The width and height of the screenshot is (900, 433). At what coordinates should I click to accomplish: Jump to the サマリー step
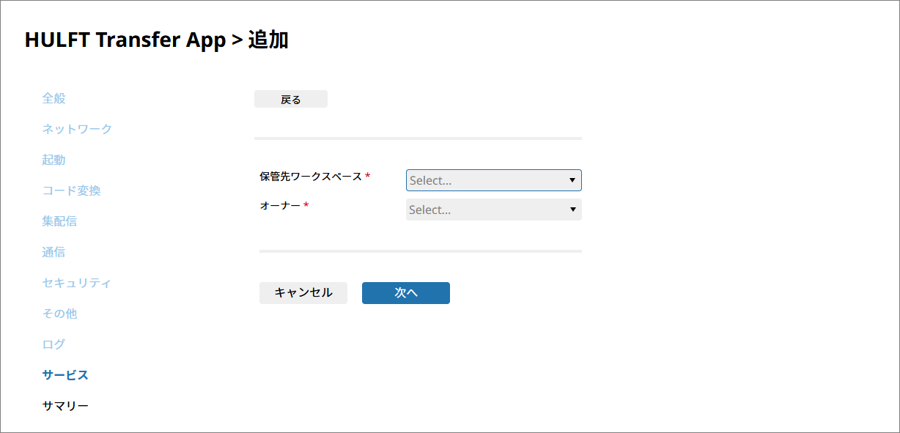(65, 406)
